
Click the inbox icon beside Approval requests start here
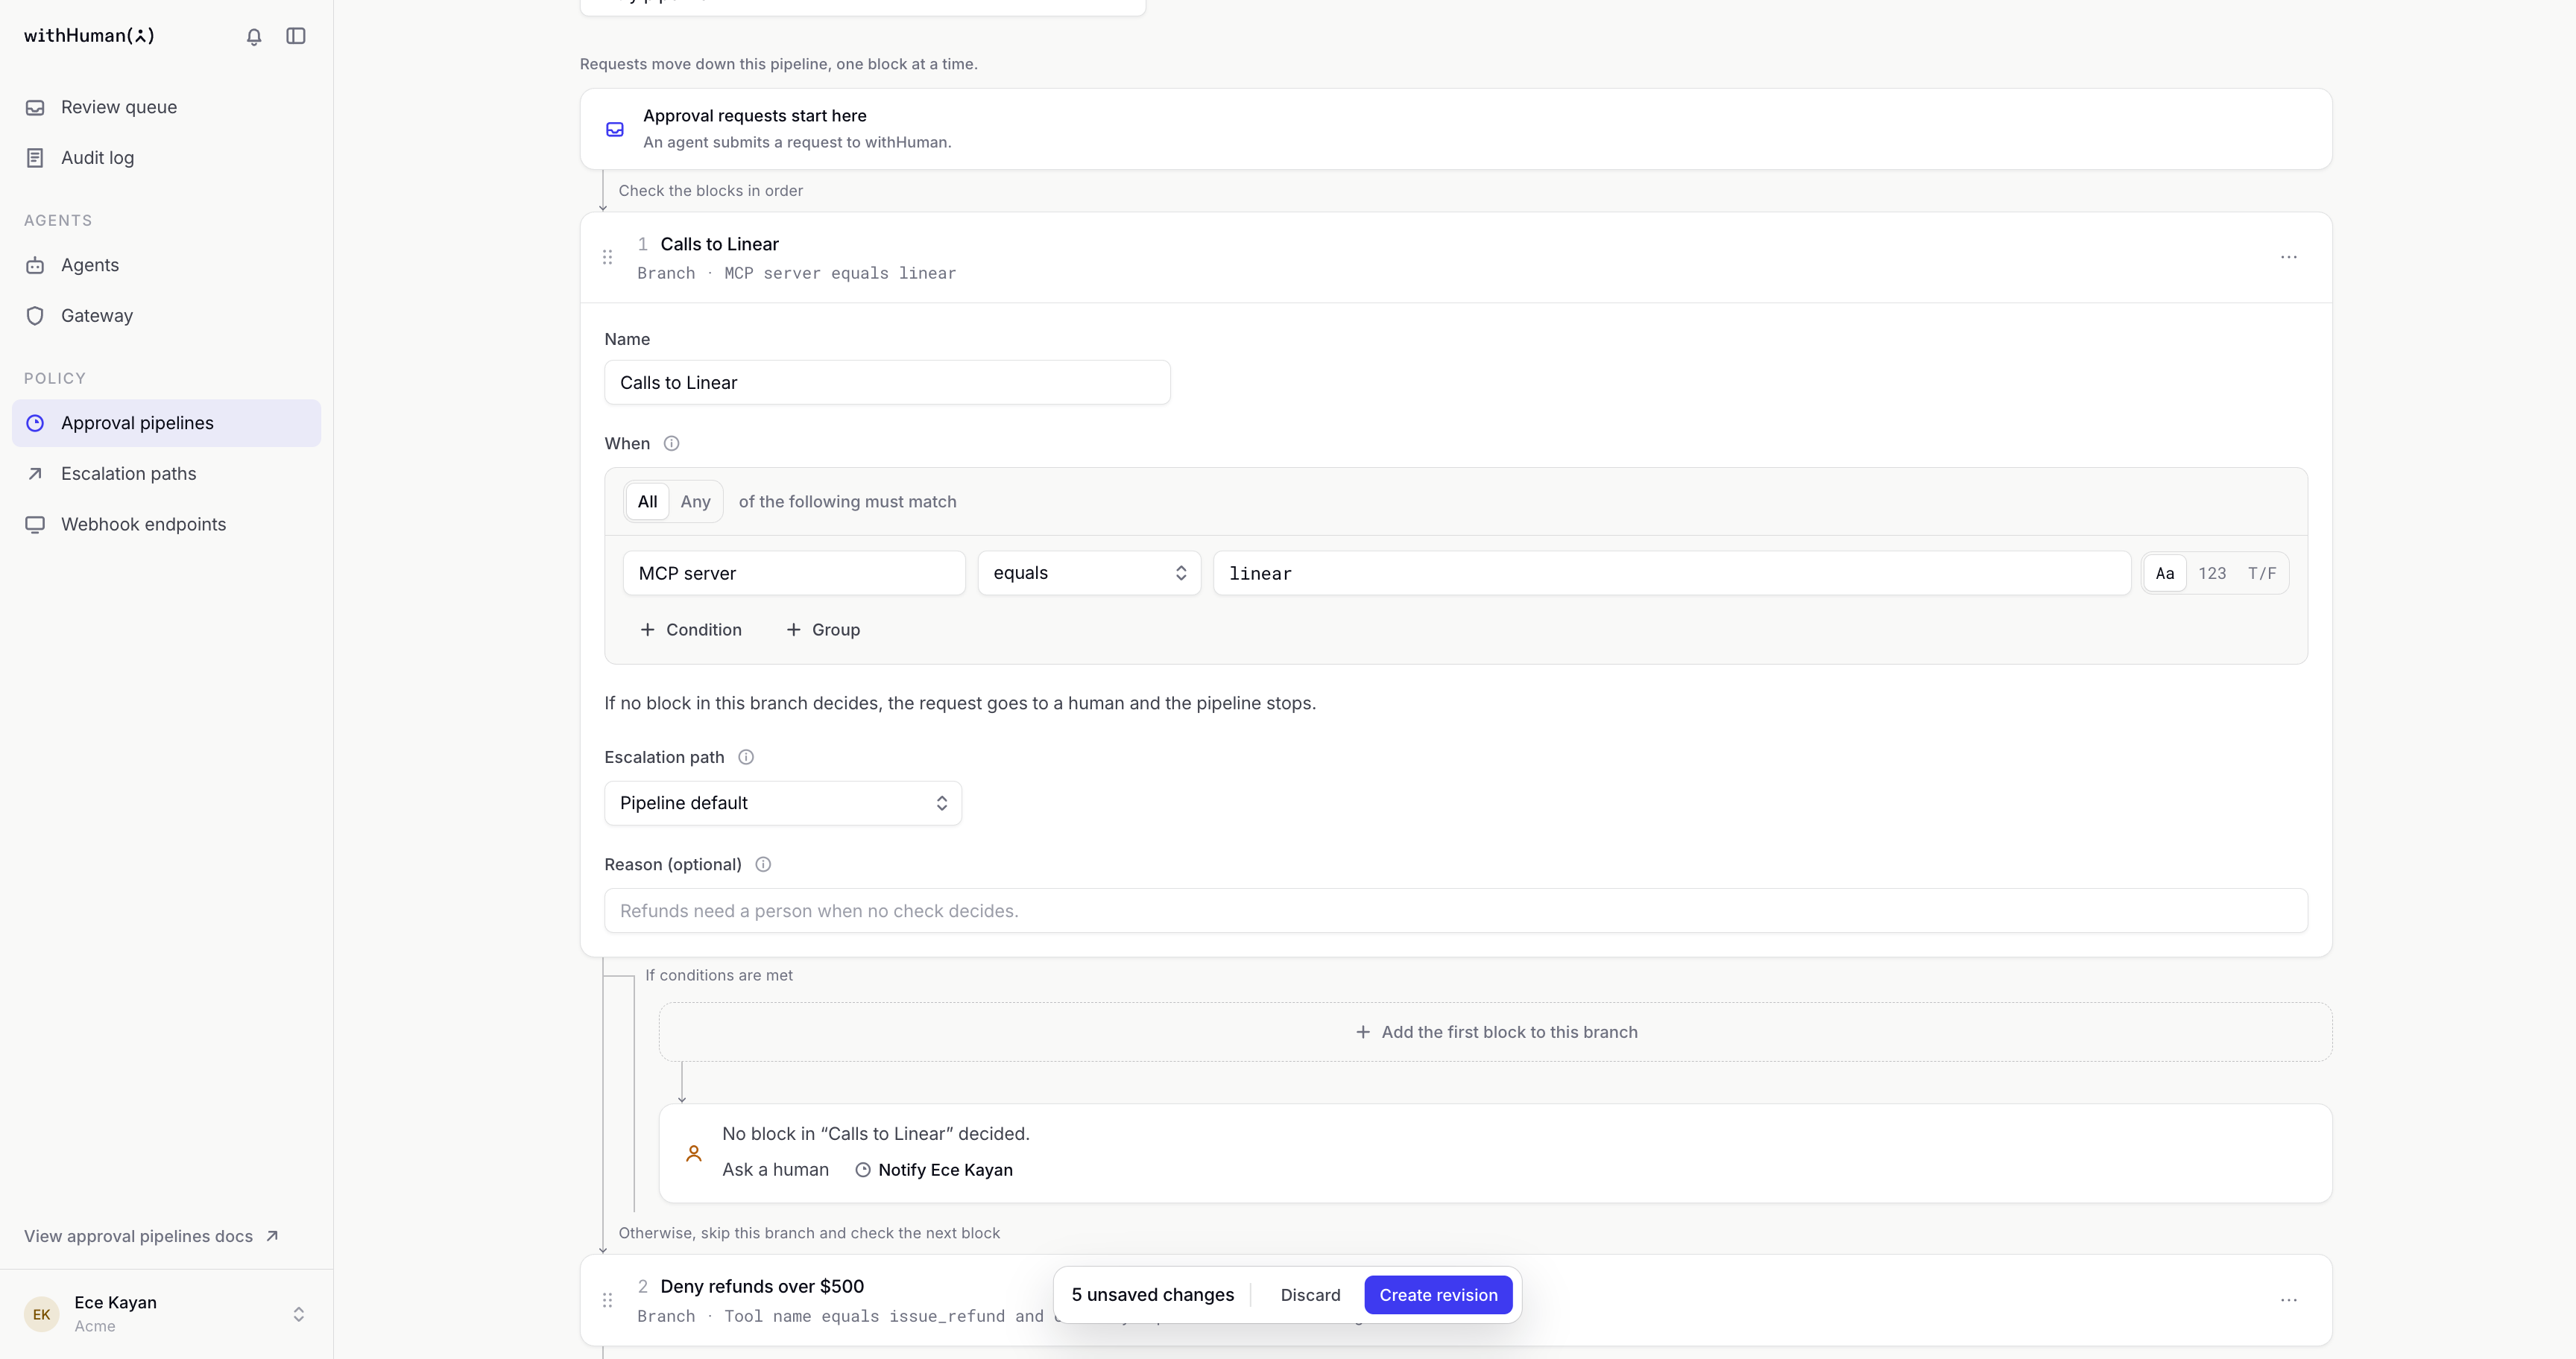[x=615, y=129]
